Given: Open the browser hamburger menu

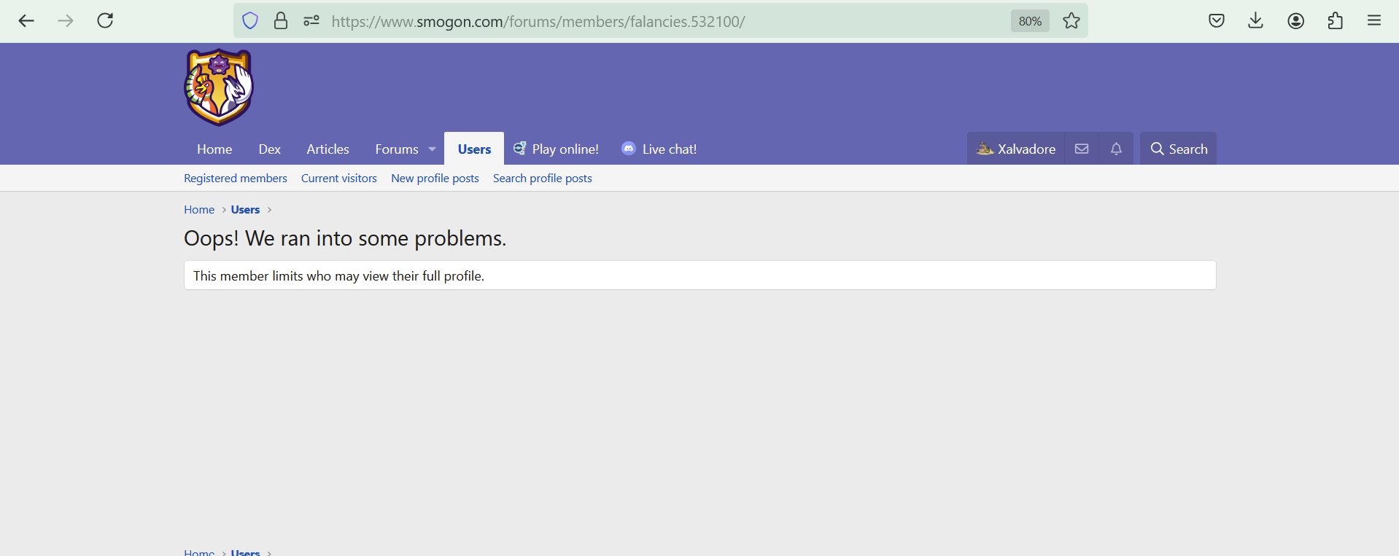Looking at the screenshot, I should click(1374, 20).
